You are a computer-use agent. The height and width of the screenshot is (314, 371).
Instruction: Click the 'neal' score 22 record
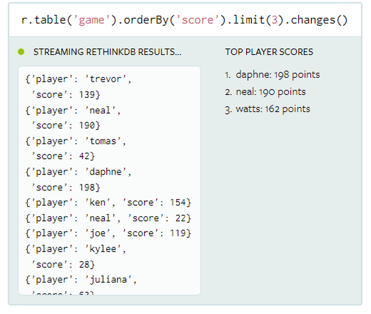(108, 218)
